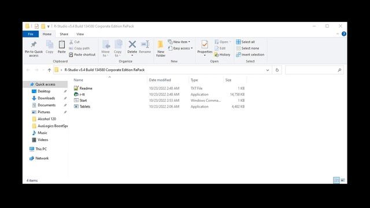Collapse the ribbon with the chevron
The image size is (370, 208).
[338, 34]
